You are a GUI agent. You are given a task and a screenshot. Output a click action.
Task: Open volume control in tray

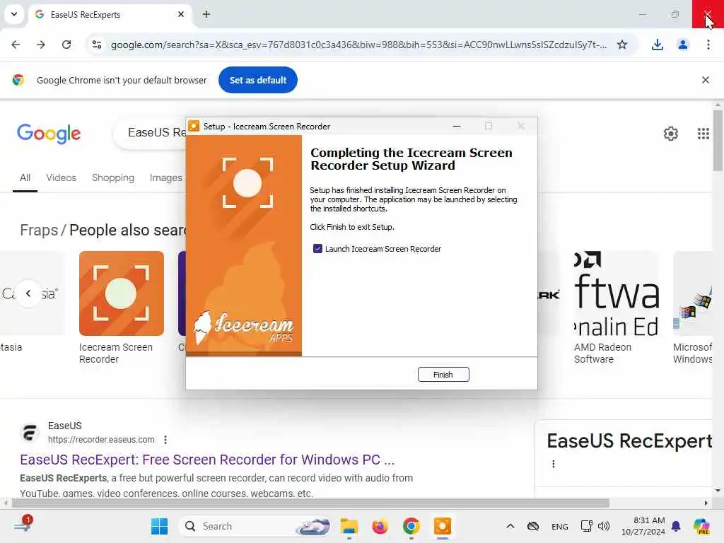604,526
